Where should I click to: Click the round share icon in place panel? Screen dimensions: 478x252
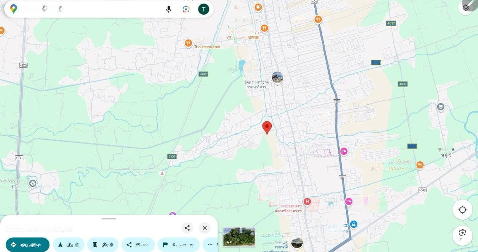click(x=187, y=228)
